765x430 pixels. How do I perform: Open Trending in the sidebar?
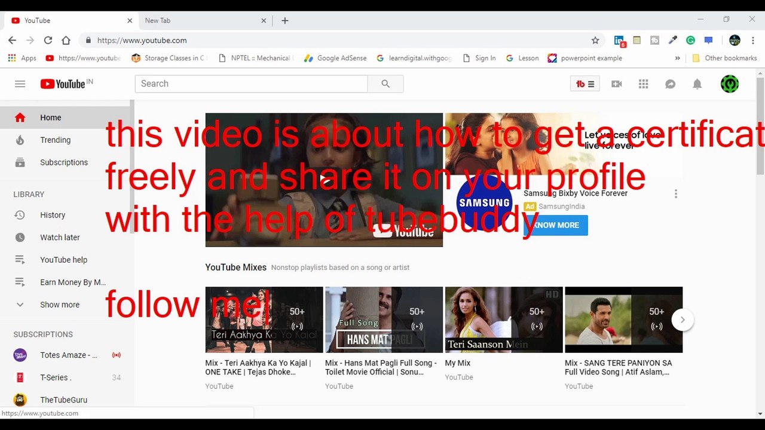pyautogui.click(x=65, y=140)
